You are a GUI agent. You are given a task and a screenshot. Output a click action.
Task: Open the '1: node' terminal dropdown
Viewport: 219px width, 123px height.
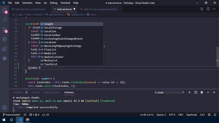pos(169,92)
